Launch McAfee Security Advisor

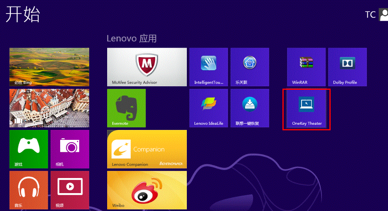147,67
